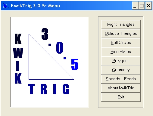Viewport: 153px width, 116px height.
Task: Click the greyed-out maximize button
Action: pyautogui.click(x=142, y=6)
